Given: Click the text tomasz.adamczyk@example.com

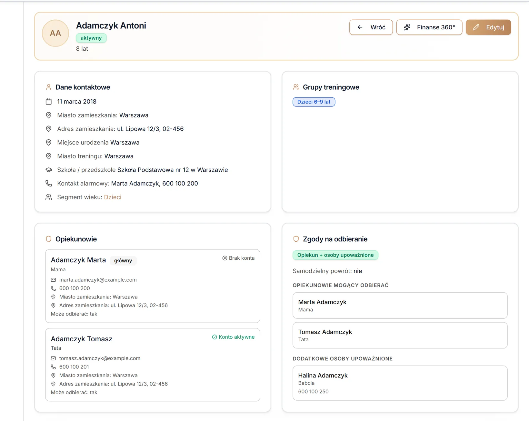Looking at the screenshot, I should (x=100, y=358).
